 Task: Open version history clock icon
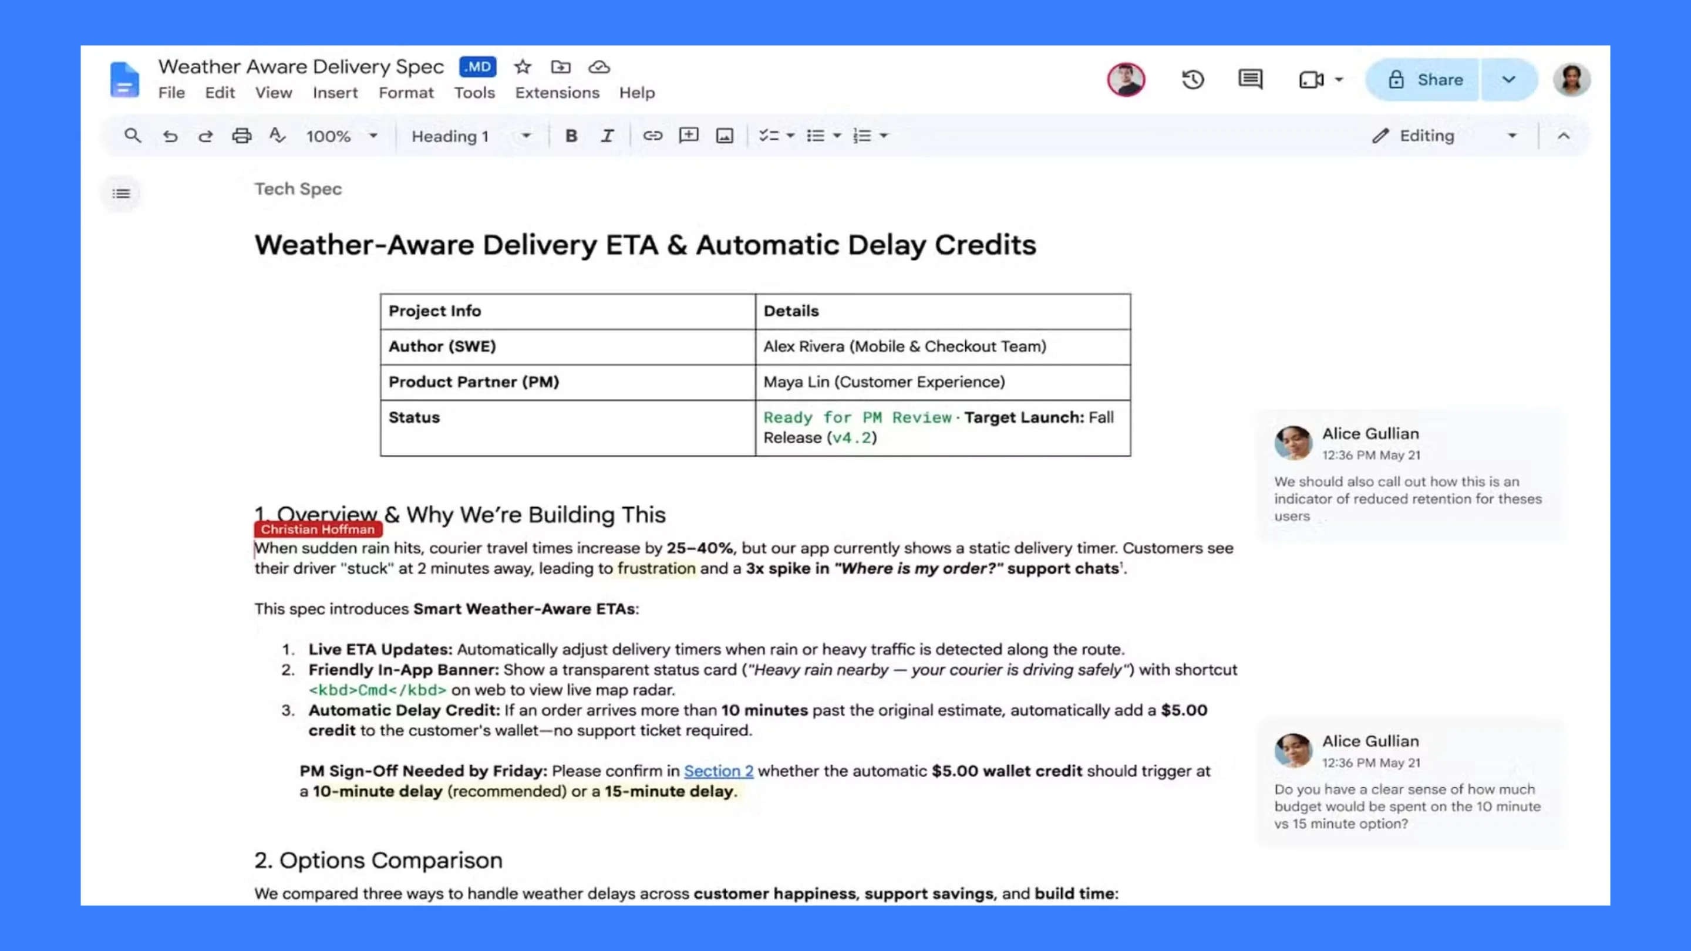[x=1193, y=79]
